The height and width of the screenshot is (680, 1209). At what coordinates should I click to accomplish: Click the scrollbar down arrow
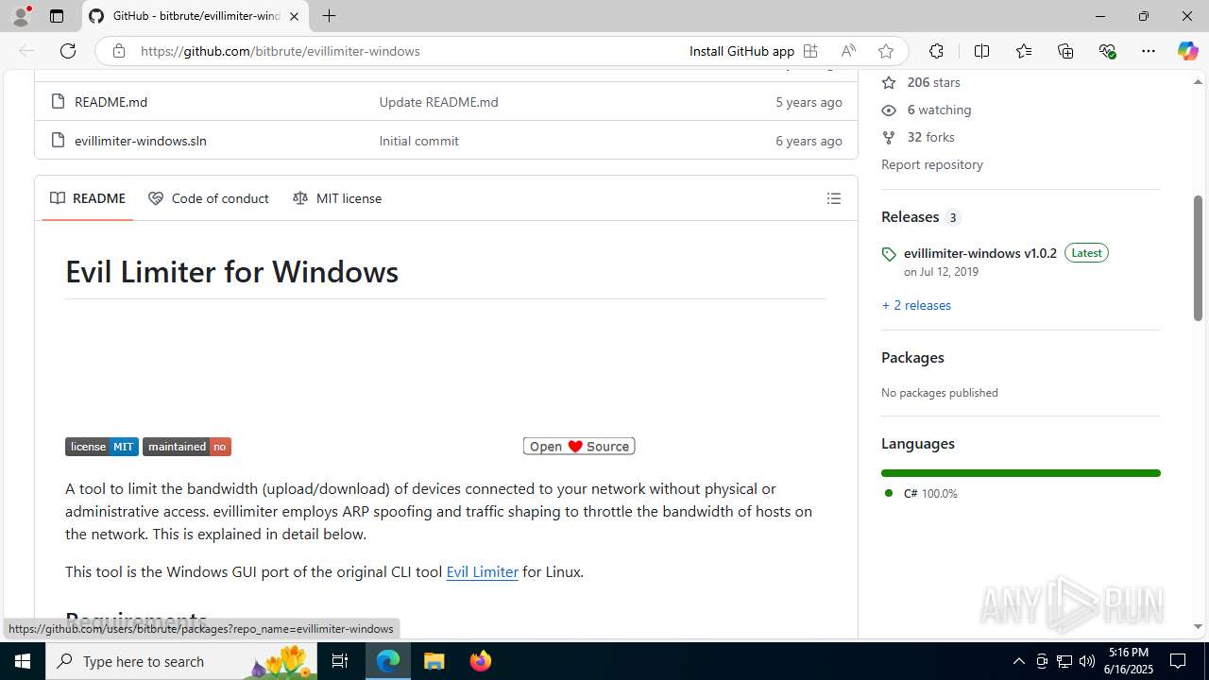1198,626
